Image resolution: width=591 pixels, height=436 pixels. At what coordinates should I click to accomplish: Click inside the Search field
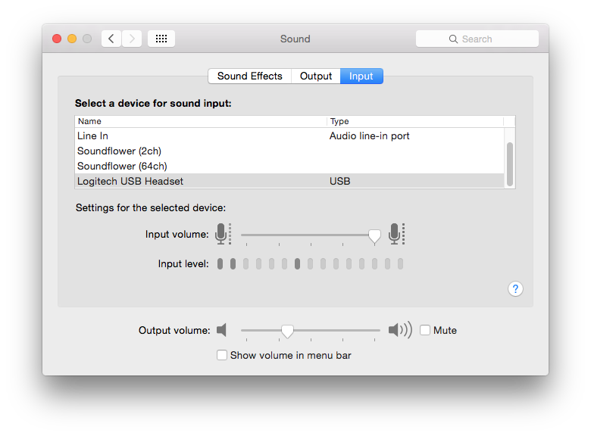(x=477, y=39)
